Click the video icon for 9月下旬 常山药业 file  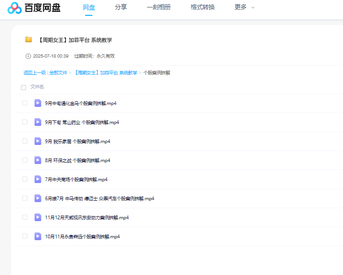pos(38,122)
